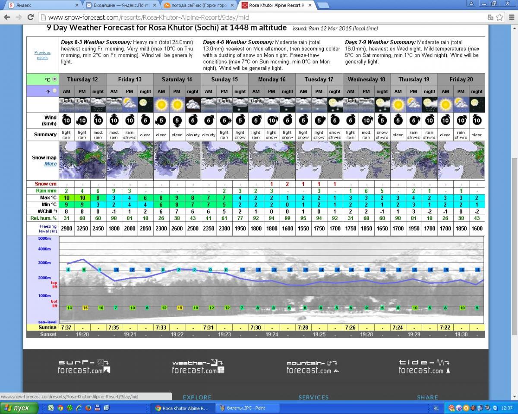
Task: Visit the tide-forecast.com link
Action: (425, 367)
